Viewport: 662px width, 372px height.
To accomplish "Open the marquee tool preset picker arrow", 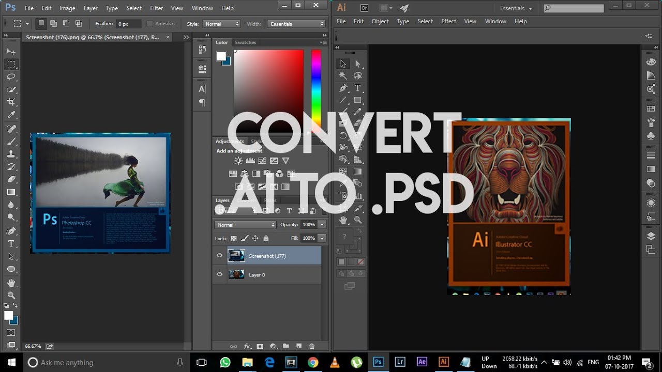I will [x=26, y=24].
